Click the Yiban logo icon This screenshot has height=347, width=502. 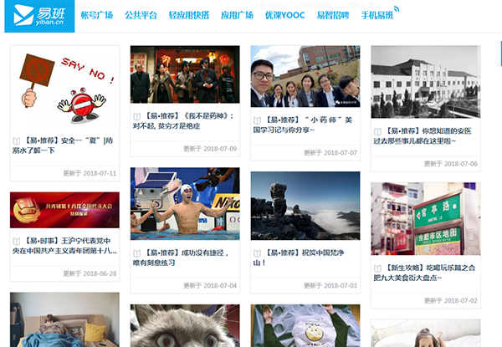(33, 16)
